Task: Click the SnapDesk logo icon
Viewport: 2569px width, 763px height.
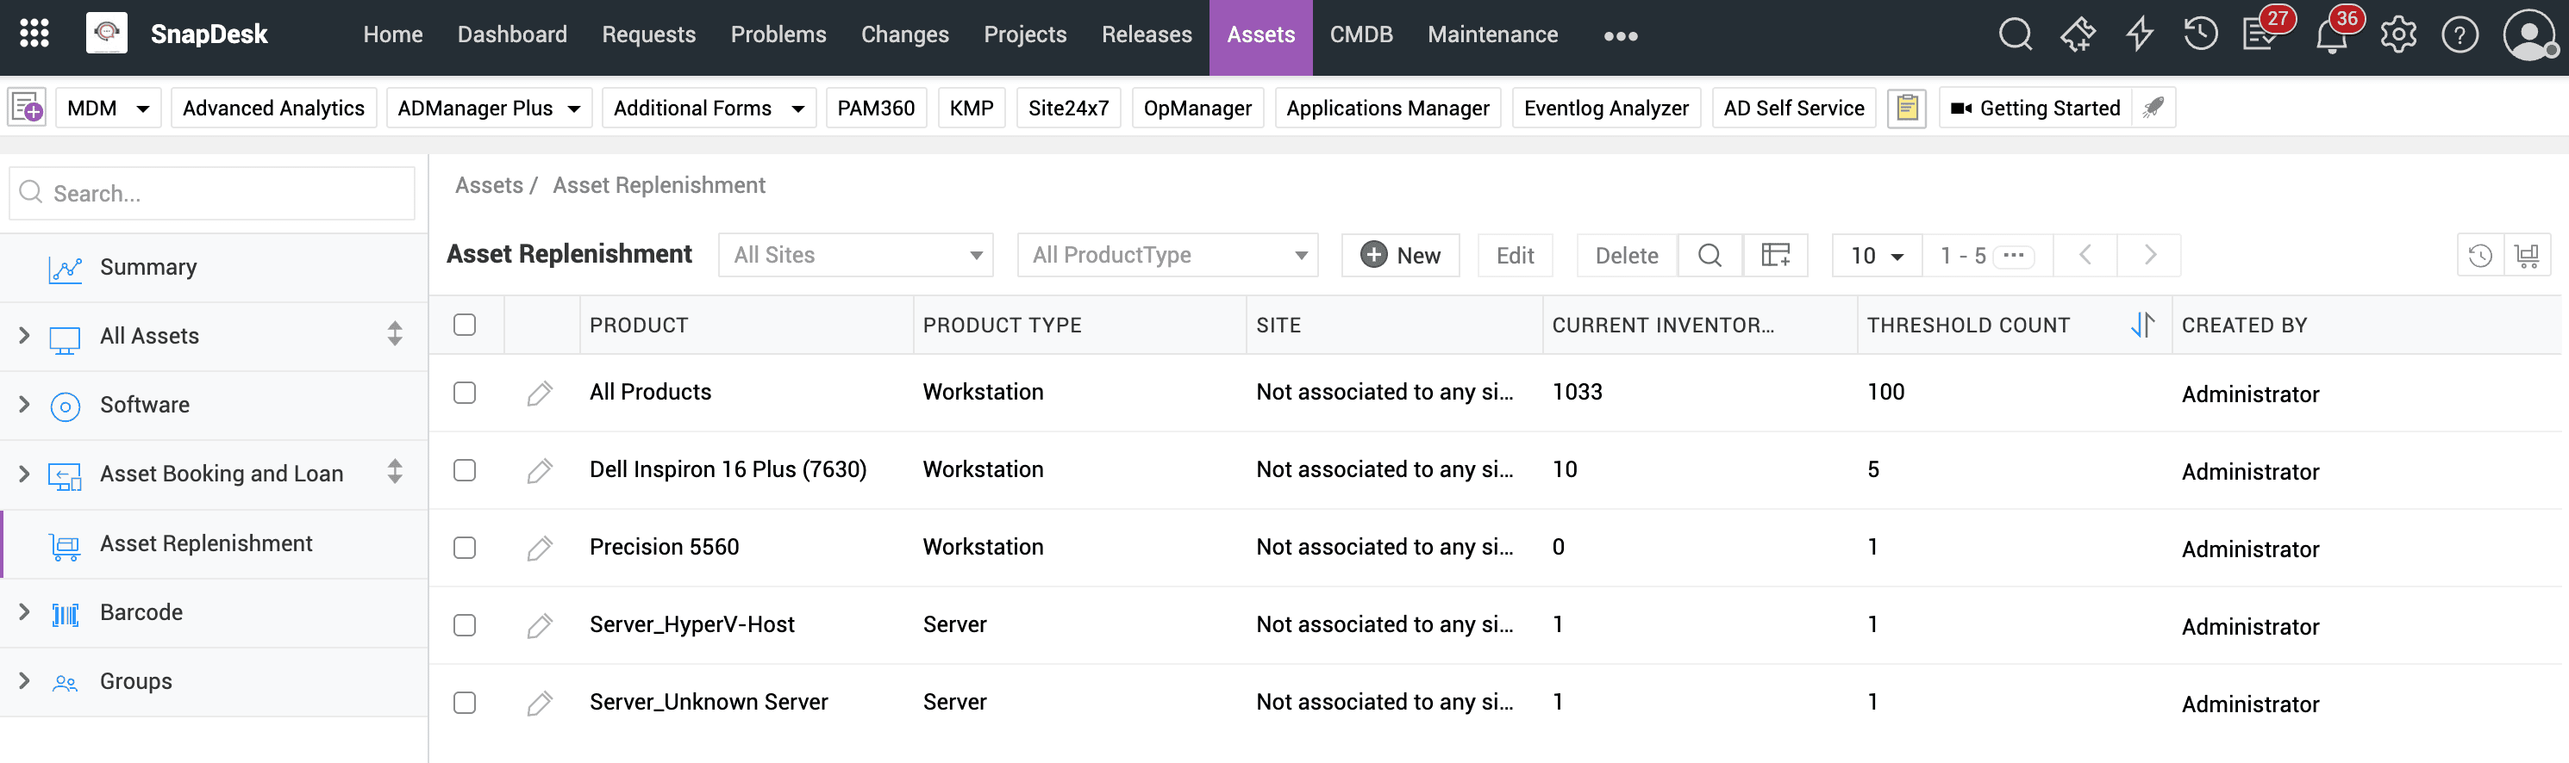Action: tap(106, 34)
